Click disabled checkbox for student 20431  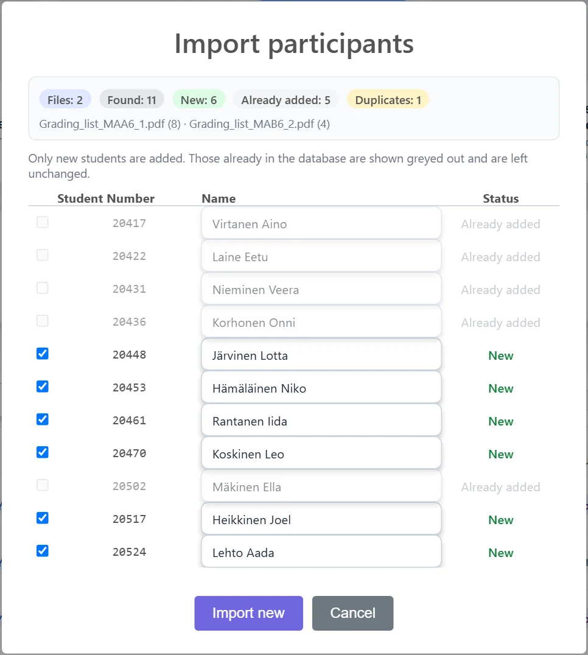coord(43,288)
